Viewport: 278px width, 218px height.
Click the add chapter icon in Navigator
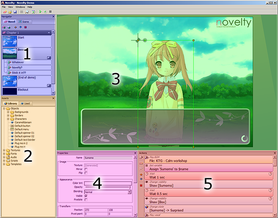click(4, 27)
